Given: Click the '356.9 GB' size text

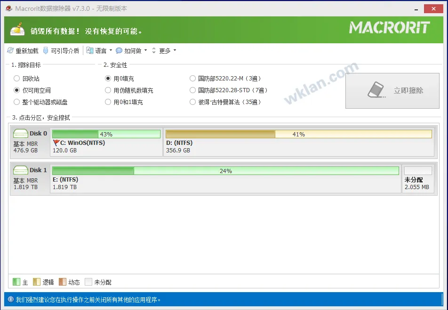Looking at the screenshot, I should pos(178,150).
